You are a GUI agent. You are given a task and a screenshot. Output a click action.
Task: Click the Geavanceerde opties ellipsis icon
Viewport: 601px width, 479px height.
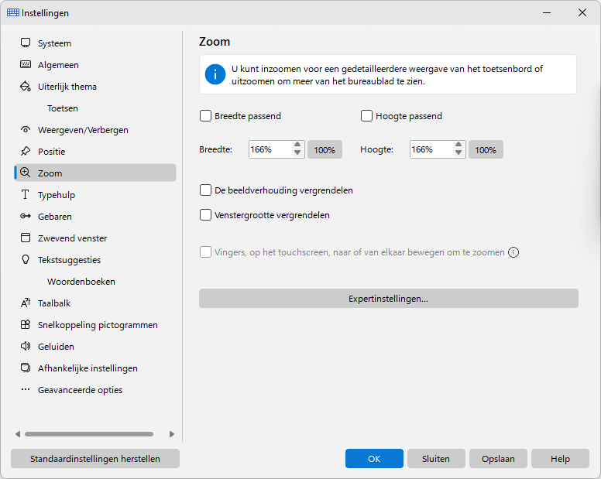click(26, 389)
